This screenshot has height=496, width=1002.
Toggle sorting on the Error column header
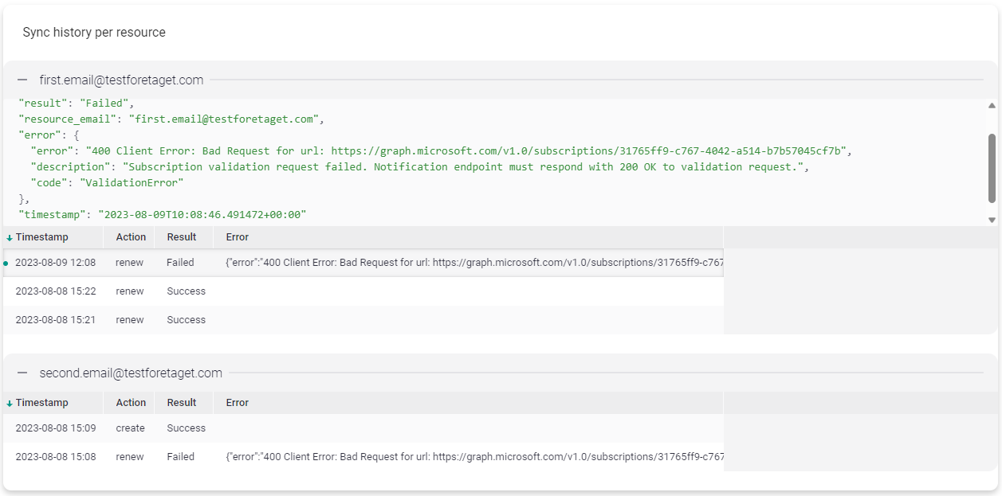[x=237, y=236]
